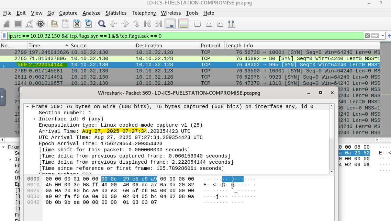Click the stop capture square icon
The image size is (391, 221).
pos(18,24)
